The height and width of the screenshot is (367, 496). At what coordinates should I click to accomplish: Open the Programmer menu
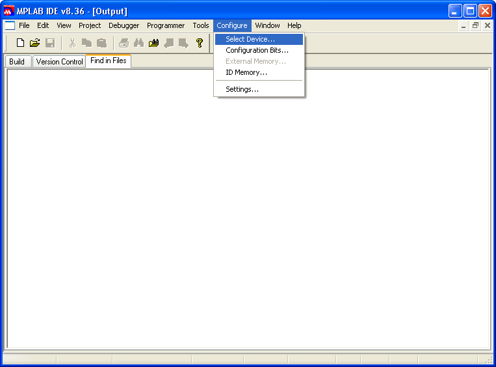click(165, 25)
